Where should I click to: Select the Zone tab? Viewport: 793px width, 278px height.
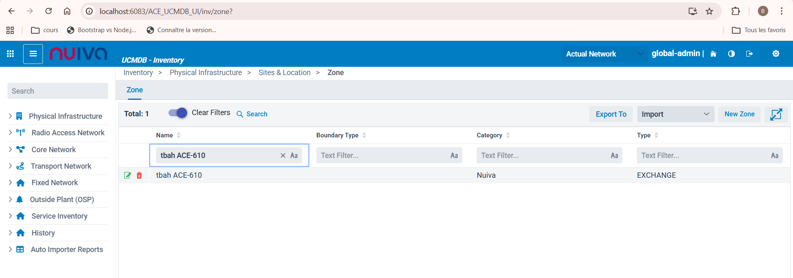(135, 90)
